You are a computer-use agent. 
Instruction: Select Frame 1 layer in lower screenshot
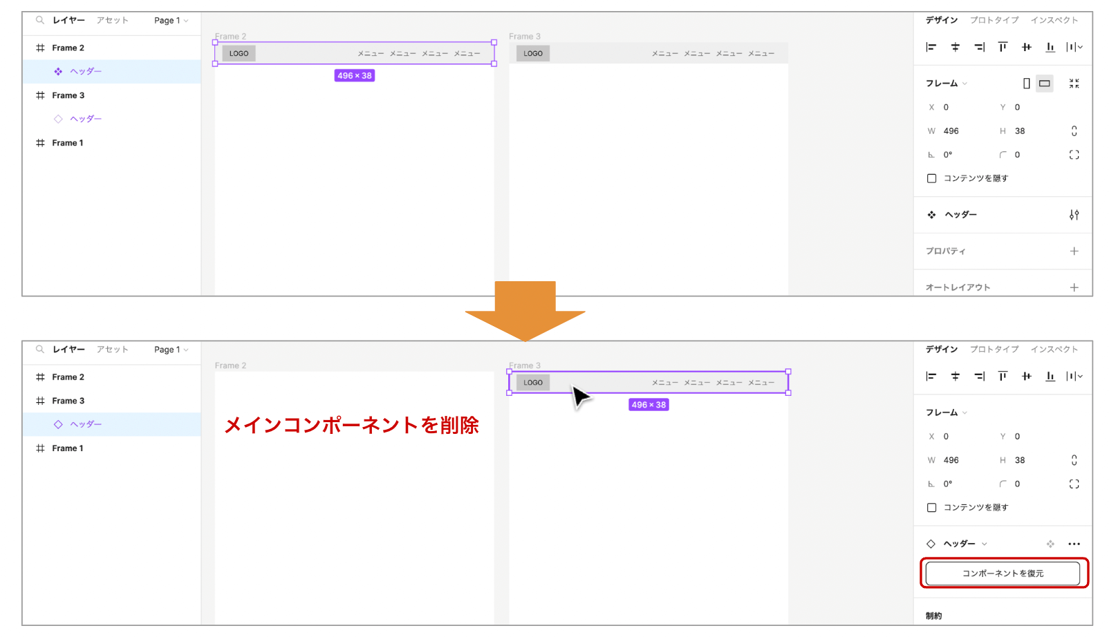(x=112, y=448)
